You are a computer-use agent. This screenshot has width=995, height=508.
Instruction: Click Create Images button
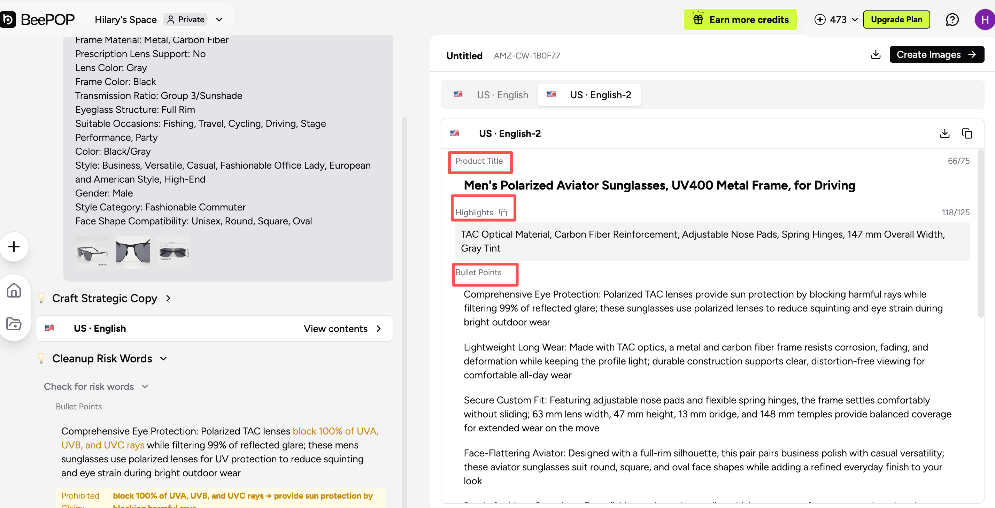coord(936,54)
